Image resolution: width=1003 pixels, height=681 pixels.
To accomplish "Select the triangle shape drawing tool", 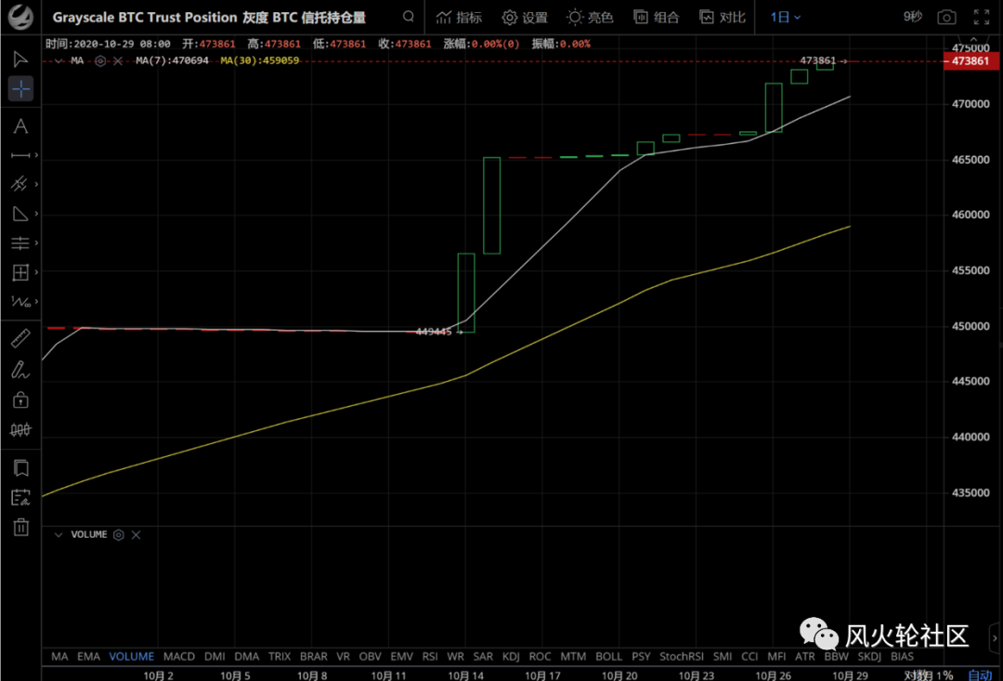I will coord(20,214).
